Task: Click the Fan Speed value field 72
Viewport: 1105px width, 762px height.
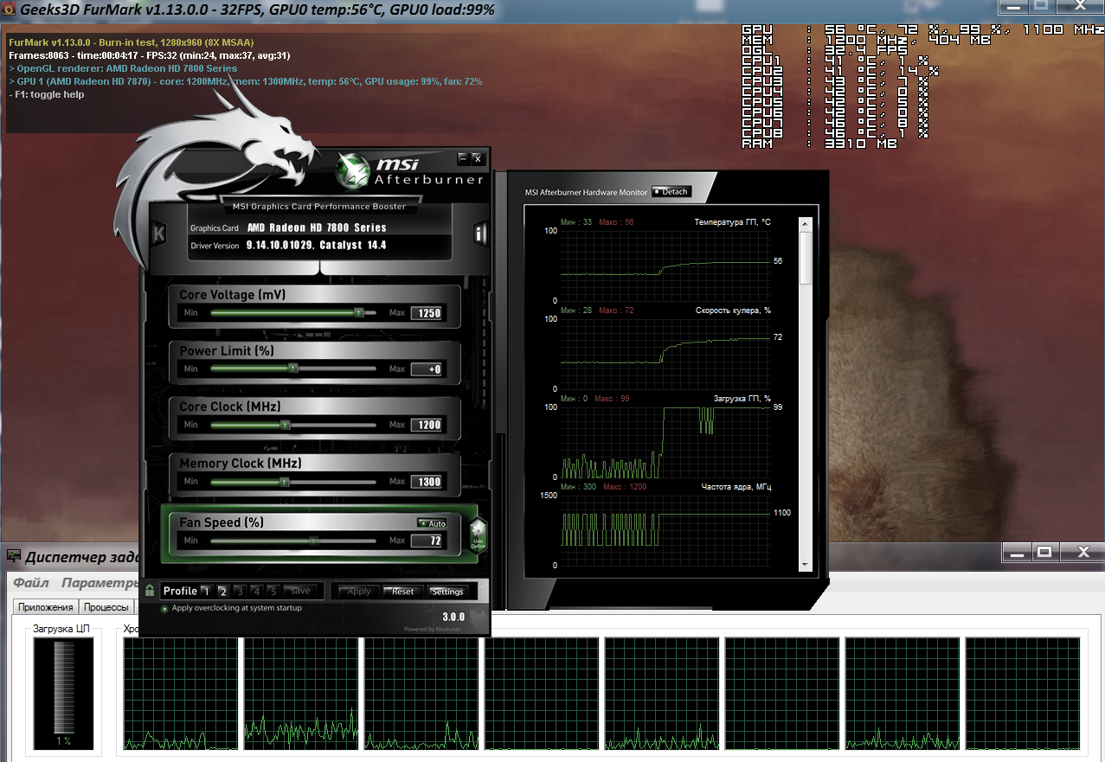Action: (x=427, y=541)
